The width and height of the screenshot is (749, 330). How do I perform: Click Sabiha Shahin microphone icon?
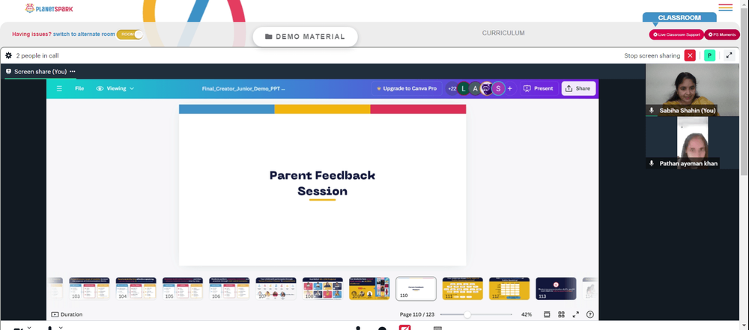pyautogui.click(x=652, y=110)
